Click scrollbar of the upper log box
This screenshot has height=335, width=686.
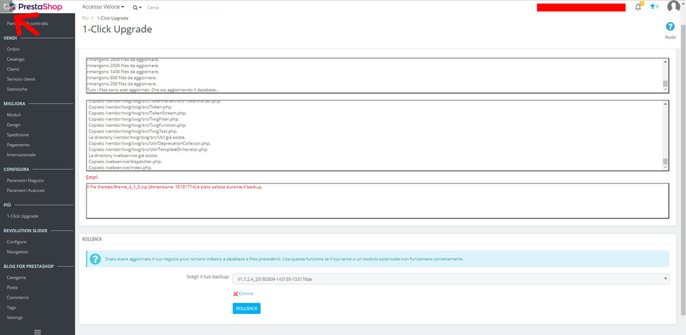(x=665, y=75)
